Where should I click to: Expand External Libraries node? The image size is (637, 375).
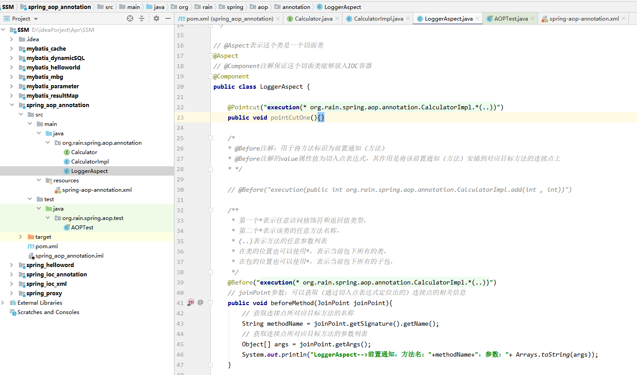pyautogui.click(x=3, y=303)
